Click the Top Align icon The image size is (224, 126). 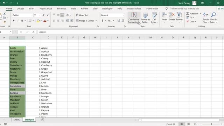[x=54, y=15]
